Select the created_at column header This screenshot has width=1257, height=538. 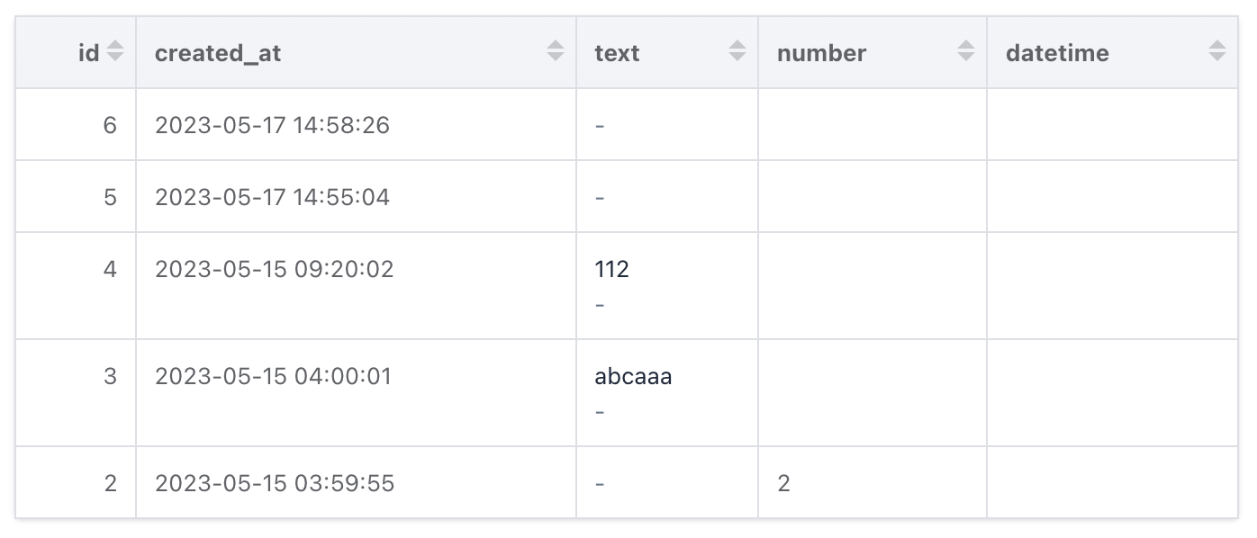[x=218, y=53]
